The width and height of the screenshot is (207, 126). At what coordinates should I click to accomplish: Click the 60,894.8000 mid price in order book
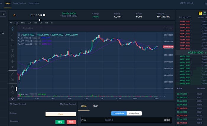pos(196,53)
